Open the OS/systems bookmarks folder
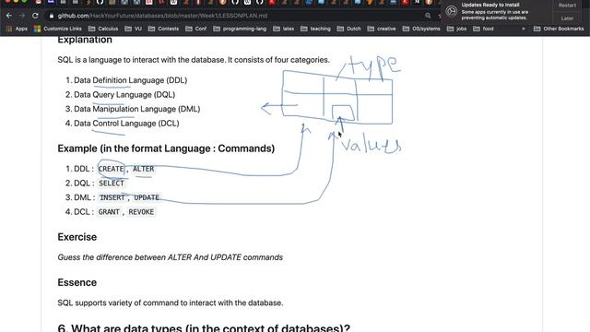590x332 pixels. point(421,29)
